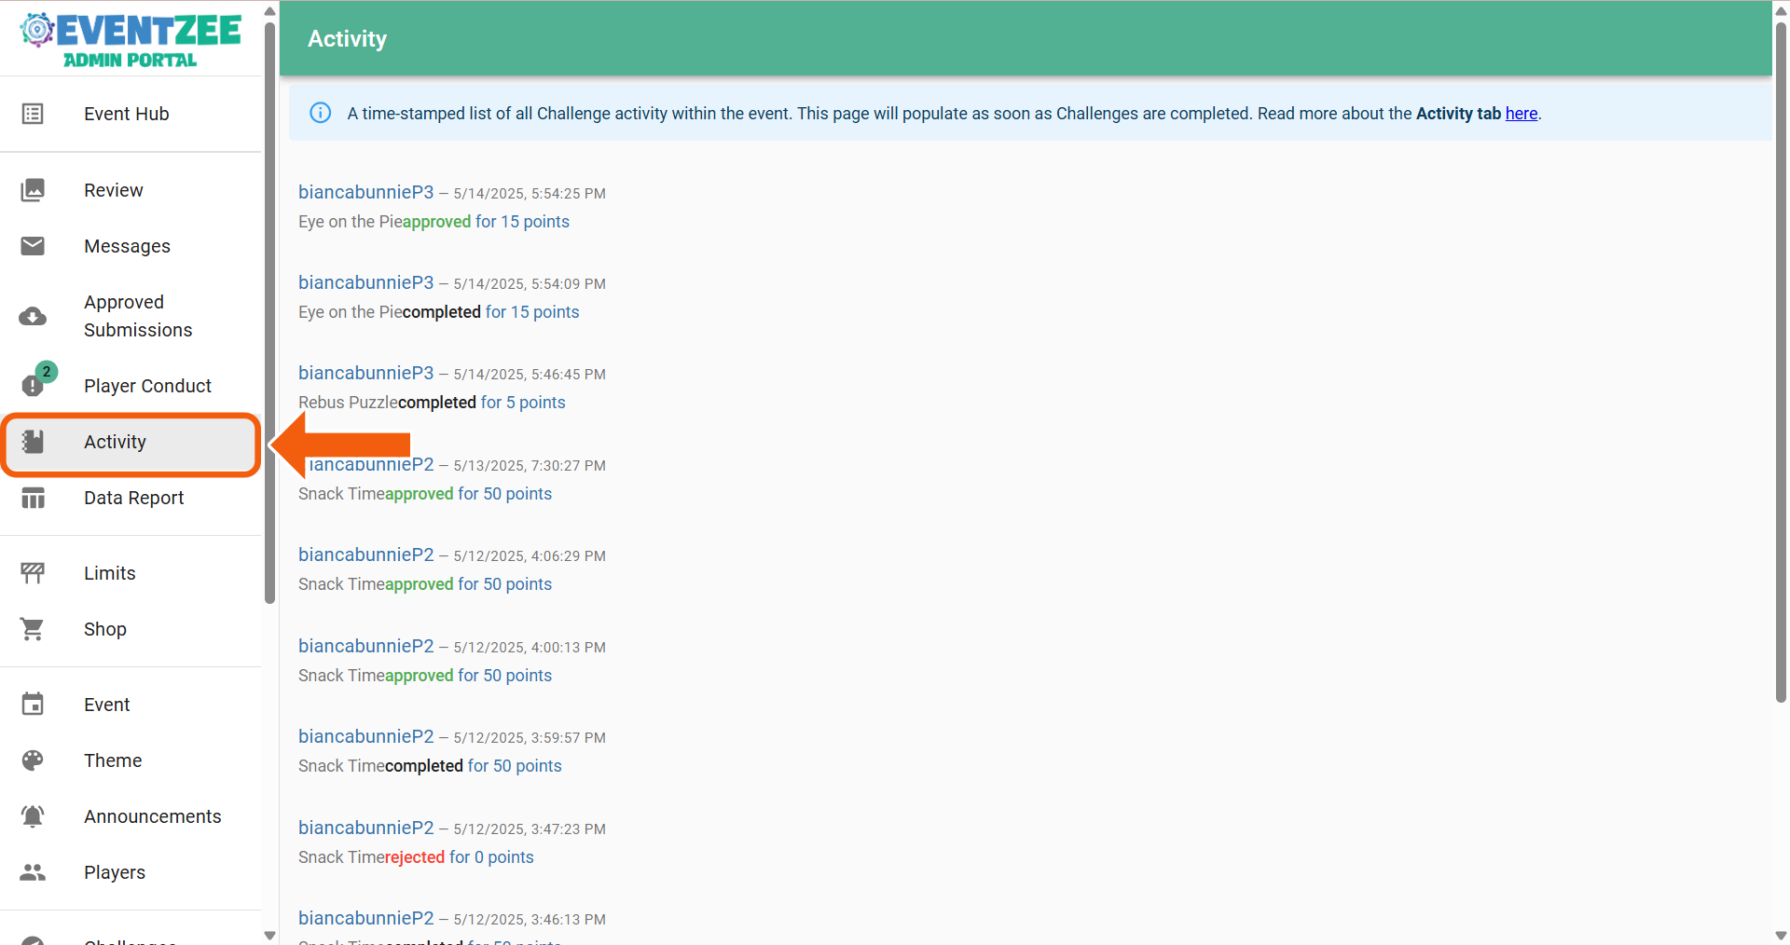Click the 'Rebus Puzzle completed for 5 points' text
Screen dimensions: 1790x945
432,403
